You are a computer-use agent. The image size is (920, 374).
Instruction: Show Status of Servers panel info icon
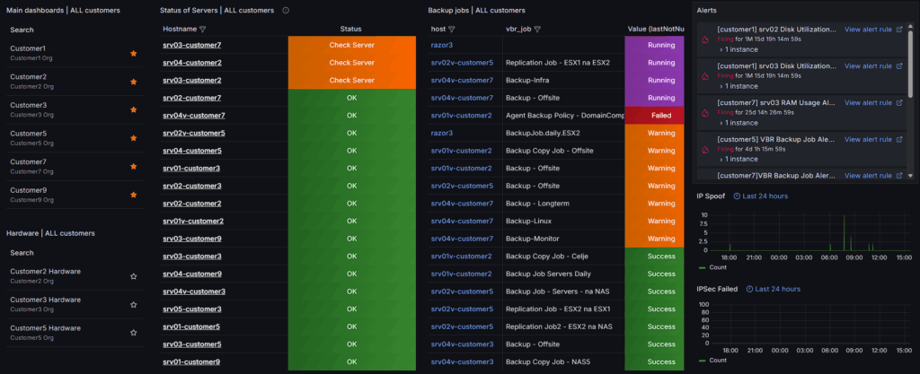pos(286,11)
